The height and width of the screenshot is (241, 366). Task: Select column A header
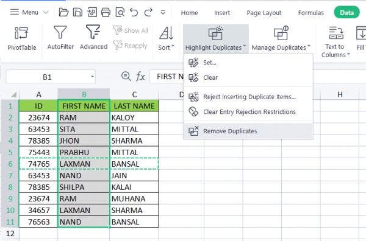pos(38,94)
